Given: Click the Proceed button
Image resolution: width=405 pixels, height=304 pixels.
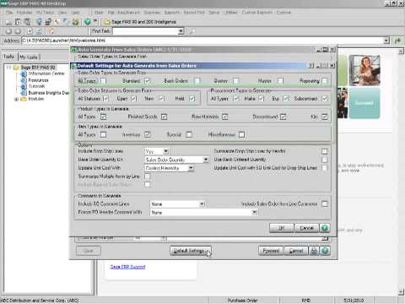Looking at the screenshot, I should (x=271, y=251).
